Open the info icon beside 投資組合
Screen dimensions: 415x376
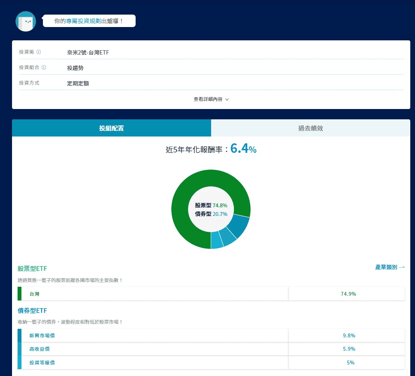pyautogui.click(x=44, y=67)
